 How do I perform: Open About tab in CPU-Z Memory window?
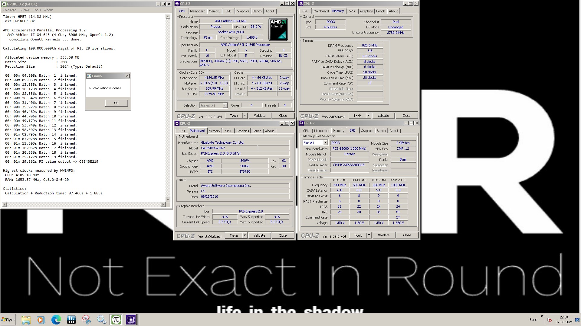click(393, 11)
